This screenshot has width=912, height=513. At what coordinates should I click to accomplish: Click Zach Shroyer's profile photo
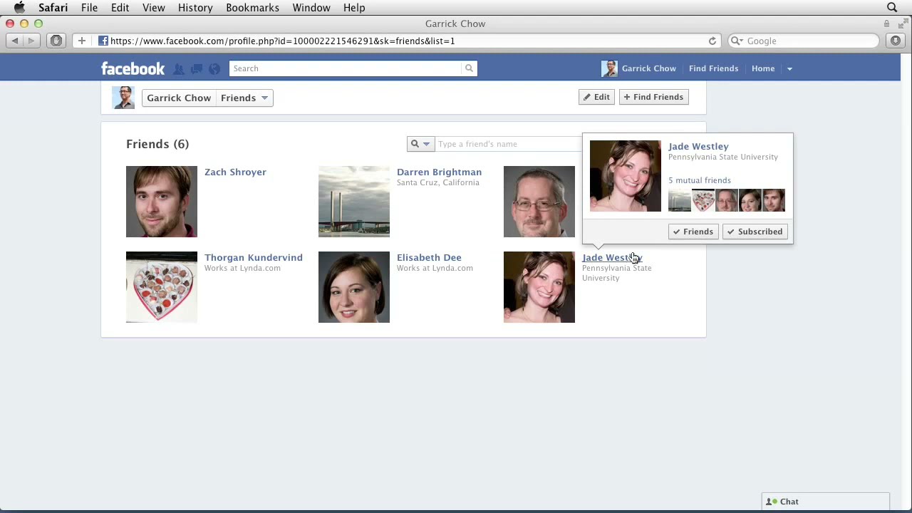point(162,202)
